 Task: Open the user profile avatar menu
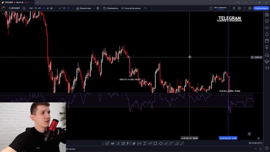click(4, 8)
